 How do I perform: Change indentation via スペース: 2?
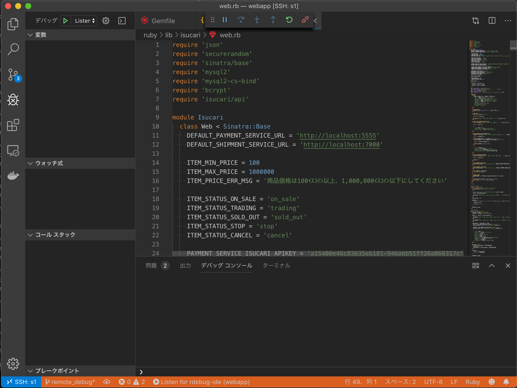tap(400, 382)
